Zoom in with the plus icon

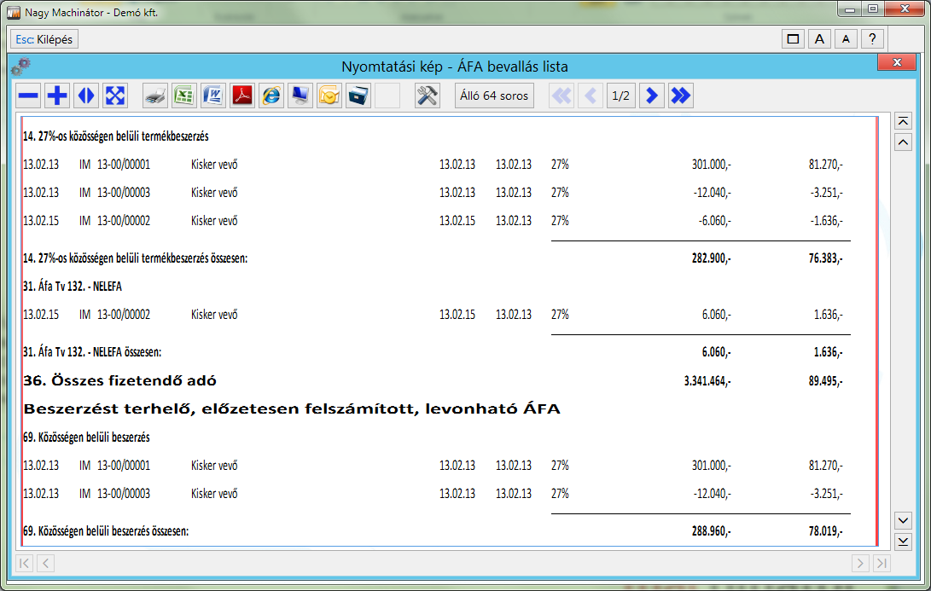pyautogui.click(x=57, y=96)
